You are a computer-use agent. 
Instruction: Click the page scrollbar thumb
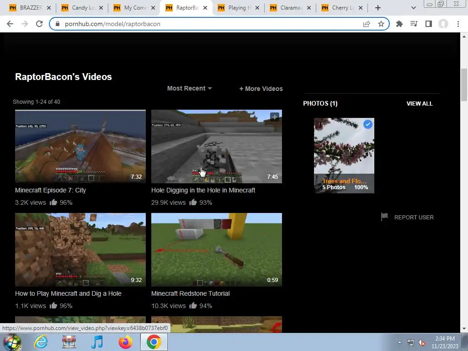coord(464,85)
